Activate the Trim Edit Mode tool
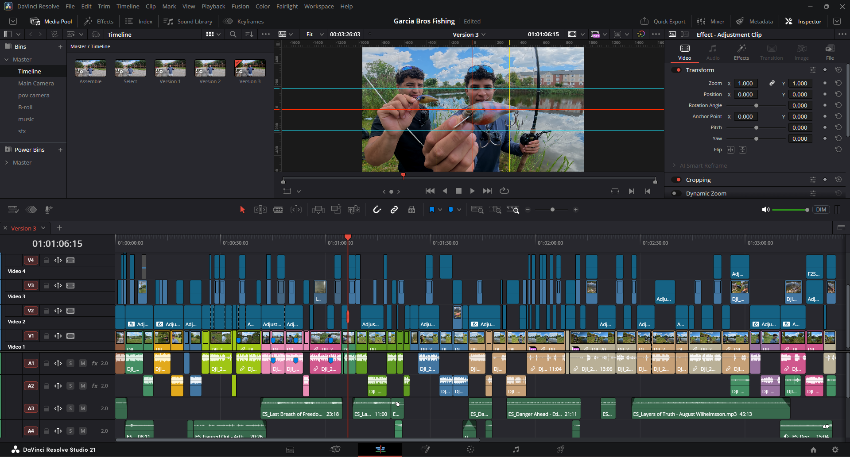The width and height of the screenshot is (850, 457). pos(260,210)
